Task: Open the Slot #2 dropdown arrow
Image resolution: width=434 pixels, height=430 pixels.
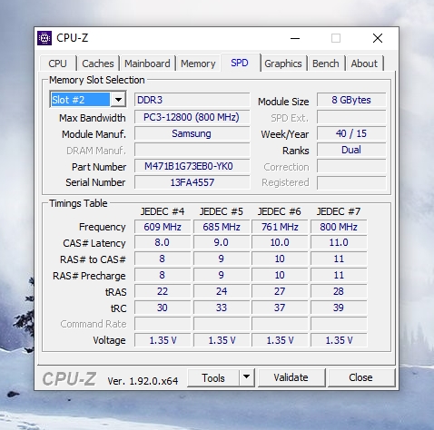Action: (x=118, y=100)
